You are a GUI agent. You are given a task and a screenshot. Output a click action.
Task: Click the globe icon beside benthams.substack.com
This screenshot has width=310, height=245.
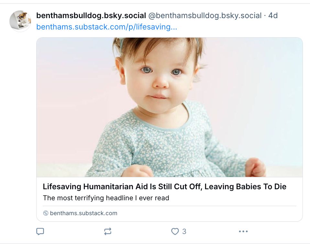(x=46, y=213)
